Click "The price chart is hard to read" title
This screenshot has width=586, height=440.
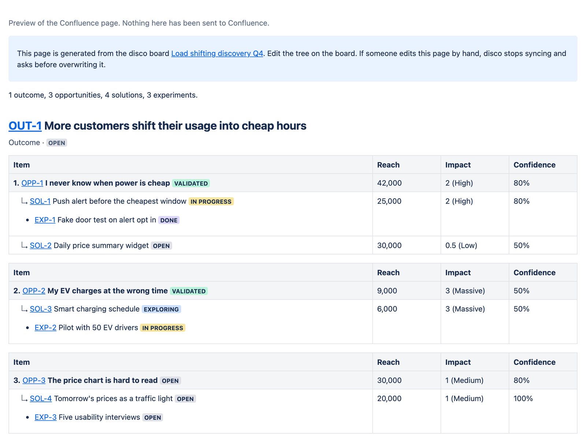103,381
